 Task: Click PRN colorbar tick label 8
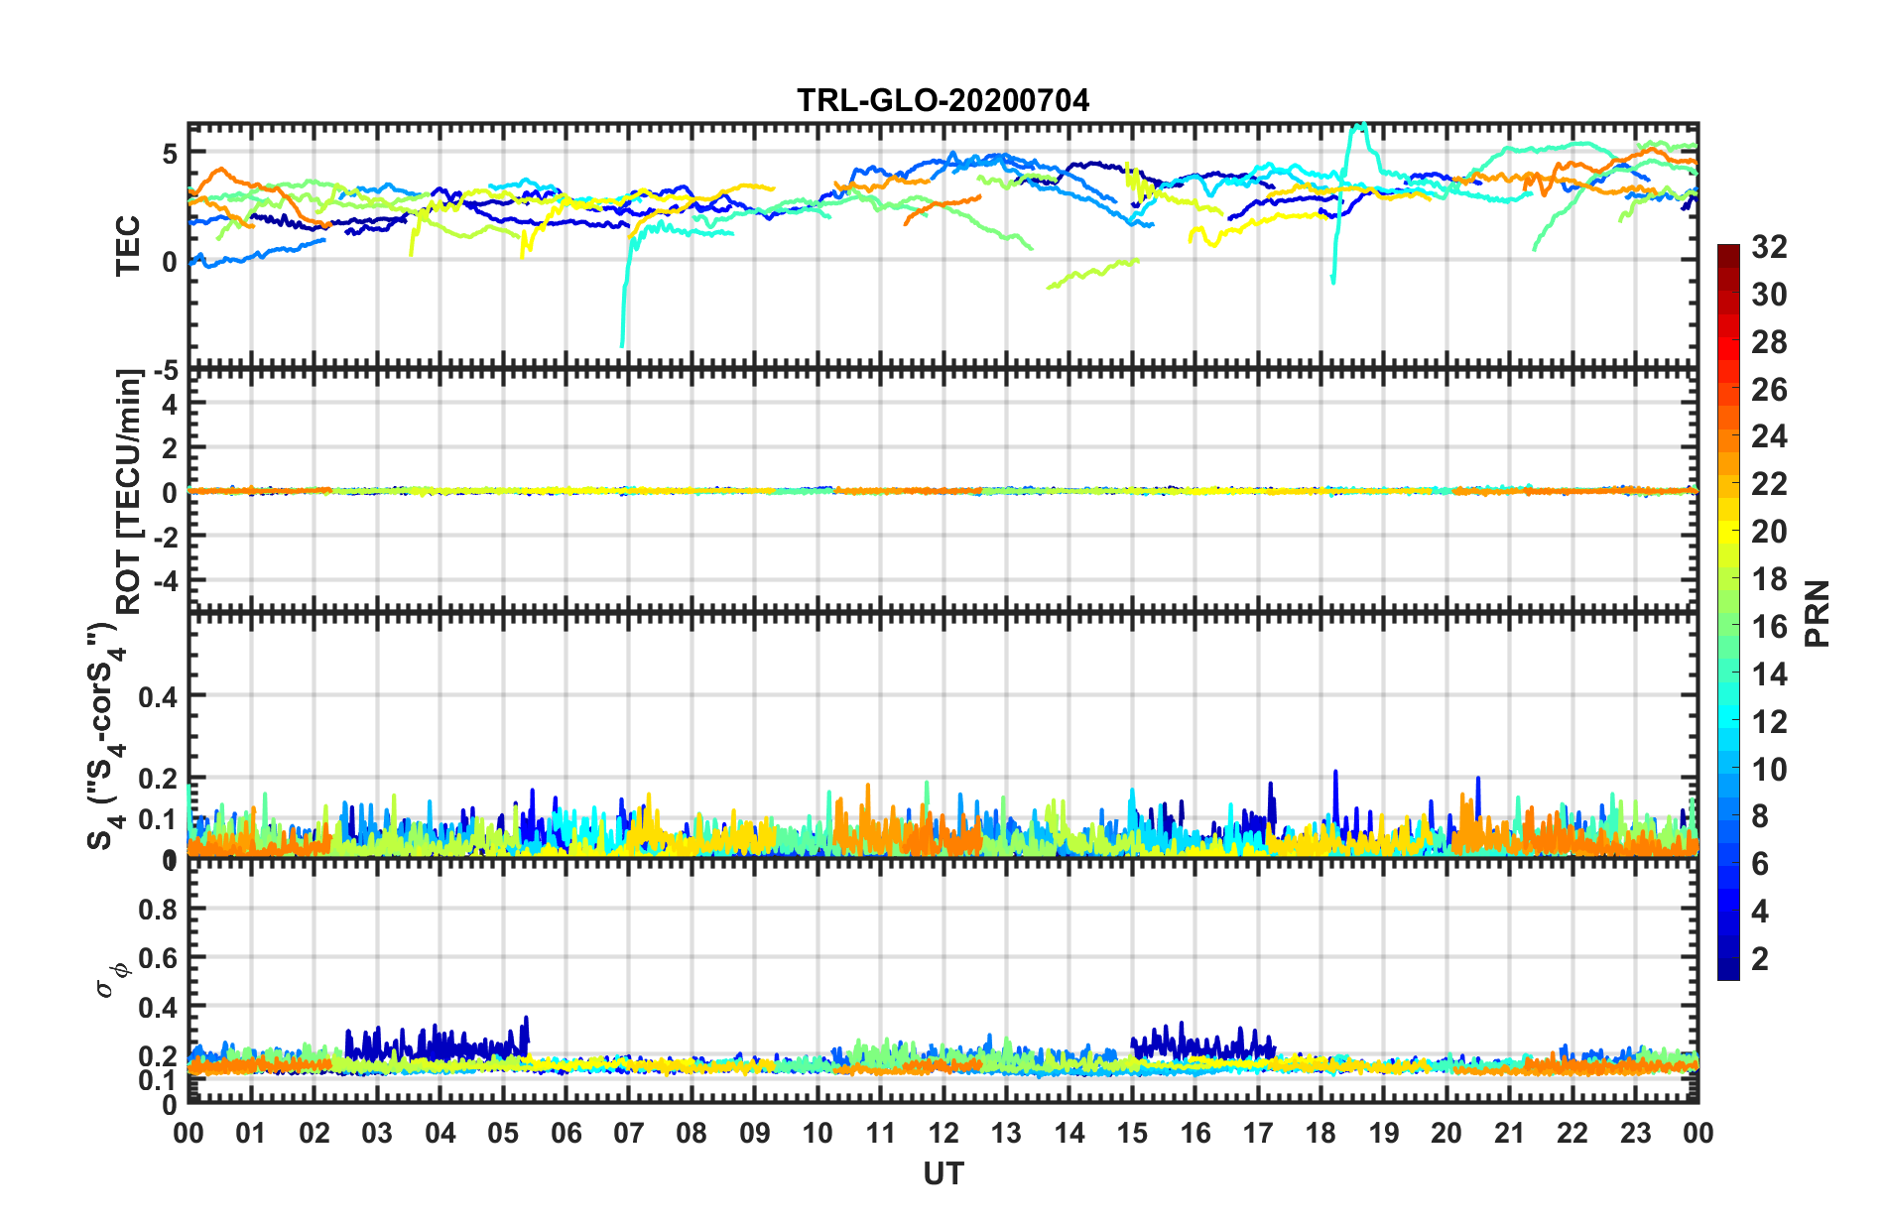pyautogui.click(x=1760, y=816)
